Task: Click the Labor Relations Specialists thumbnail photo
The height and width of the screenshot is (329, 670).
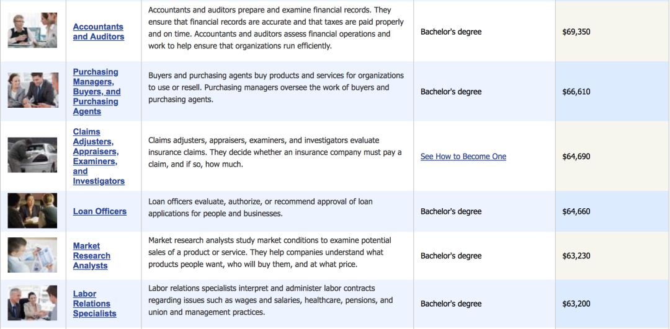Action: (x=32, y=303)
